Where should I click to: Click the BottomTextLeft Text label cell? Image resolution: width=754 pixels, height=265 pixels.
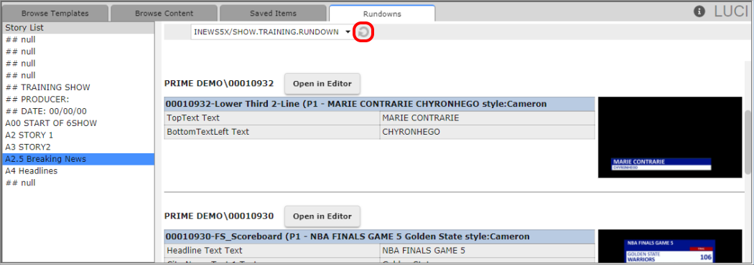point(271,132)
